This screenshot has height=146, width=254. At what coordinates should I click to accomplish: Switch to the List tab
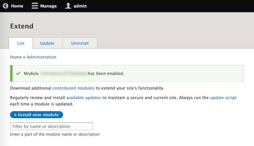pos(21,43)
